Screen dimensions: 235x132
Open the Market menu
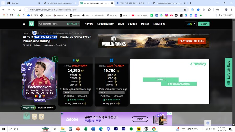point(145,24)
